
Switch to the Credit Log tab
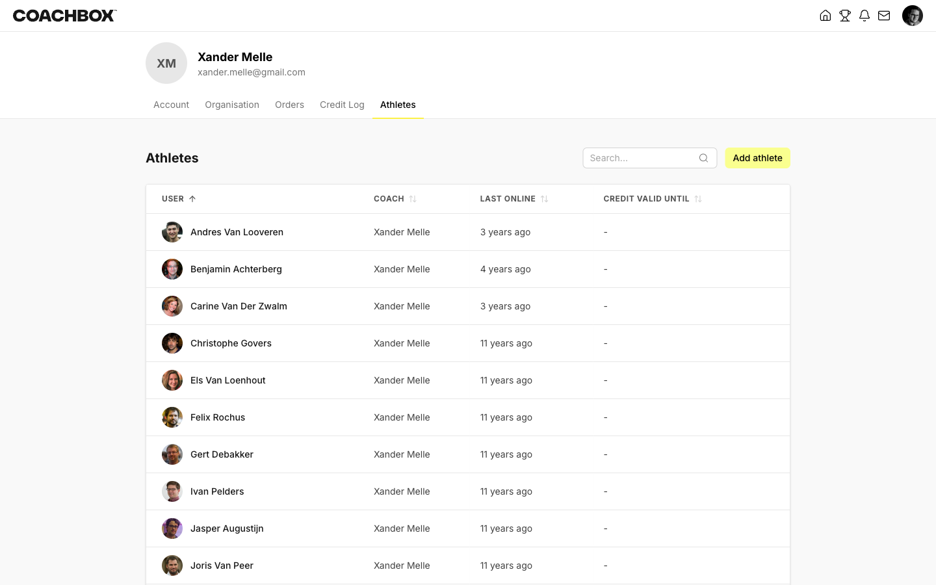pos(342,105)
